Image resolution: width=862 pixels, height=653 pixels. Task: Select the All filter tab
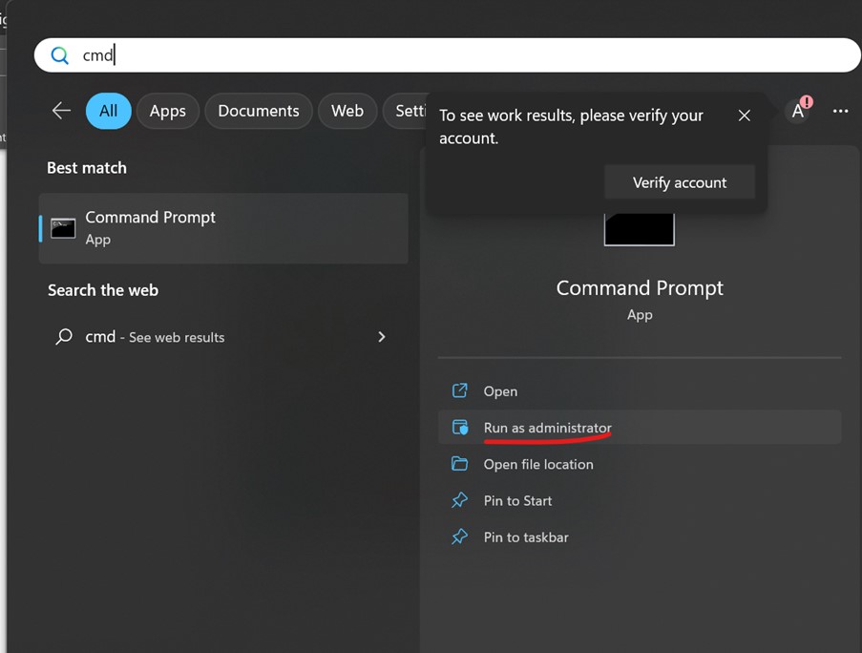pos(109,111)
